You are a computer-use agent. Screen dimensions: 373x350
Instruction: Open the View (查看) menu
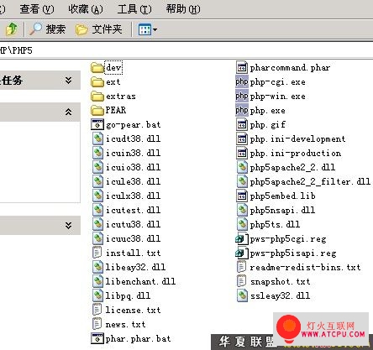[x=36, y=9]
